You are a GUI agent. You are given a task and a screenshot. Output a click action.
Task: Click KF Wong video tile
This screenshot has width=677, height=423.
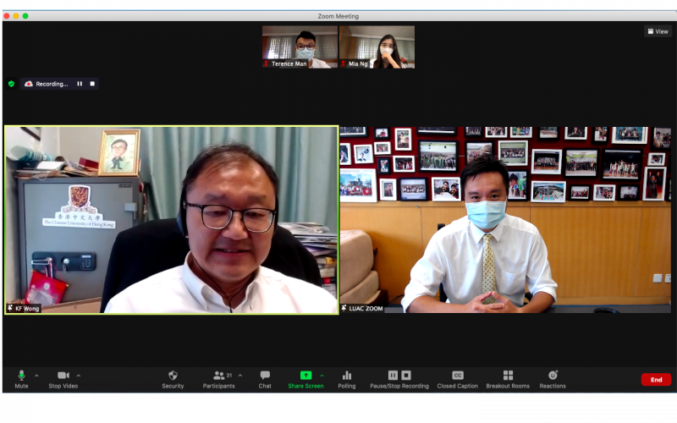[x=172, y=220]
